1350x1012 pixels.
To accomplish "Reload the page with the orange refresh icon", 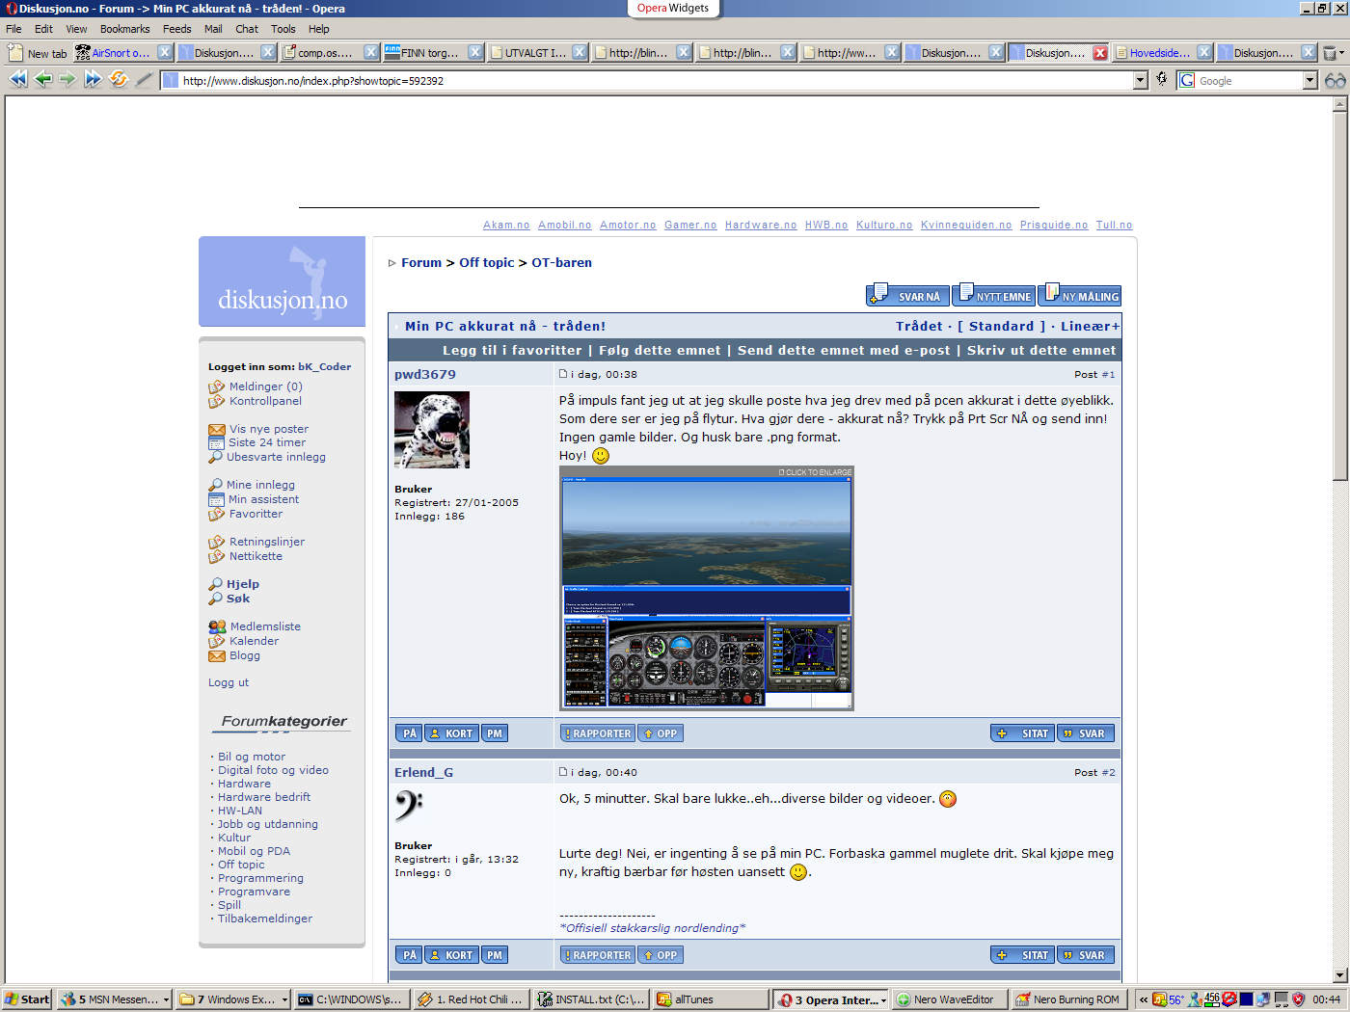I will [119, 80].
